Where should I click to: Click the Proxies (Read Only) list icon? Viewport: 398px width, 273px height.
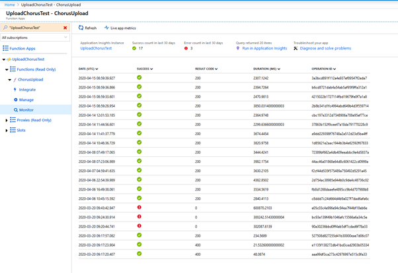point(13,120)
